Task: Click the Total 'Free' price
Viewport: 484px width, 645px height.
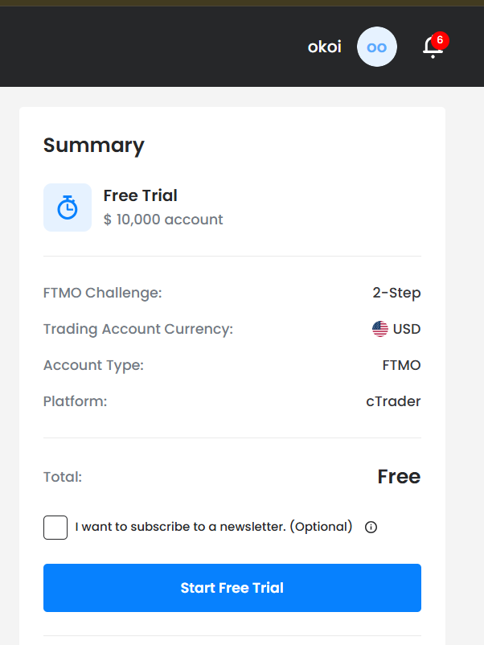Action: click(x=400, y=477)
